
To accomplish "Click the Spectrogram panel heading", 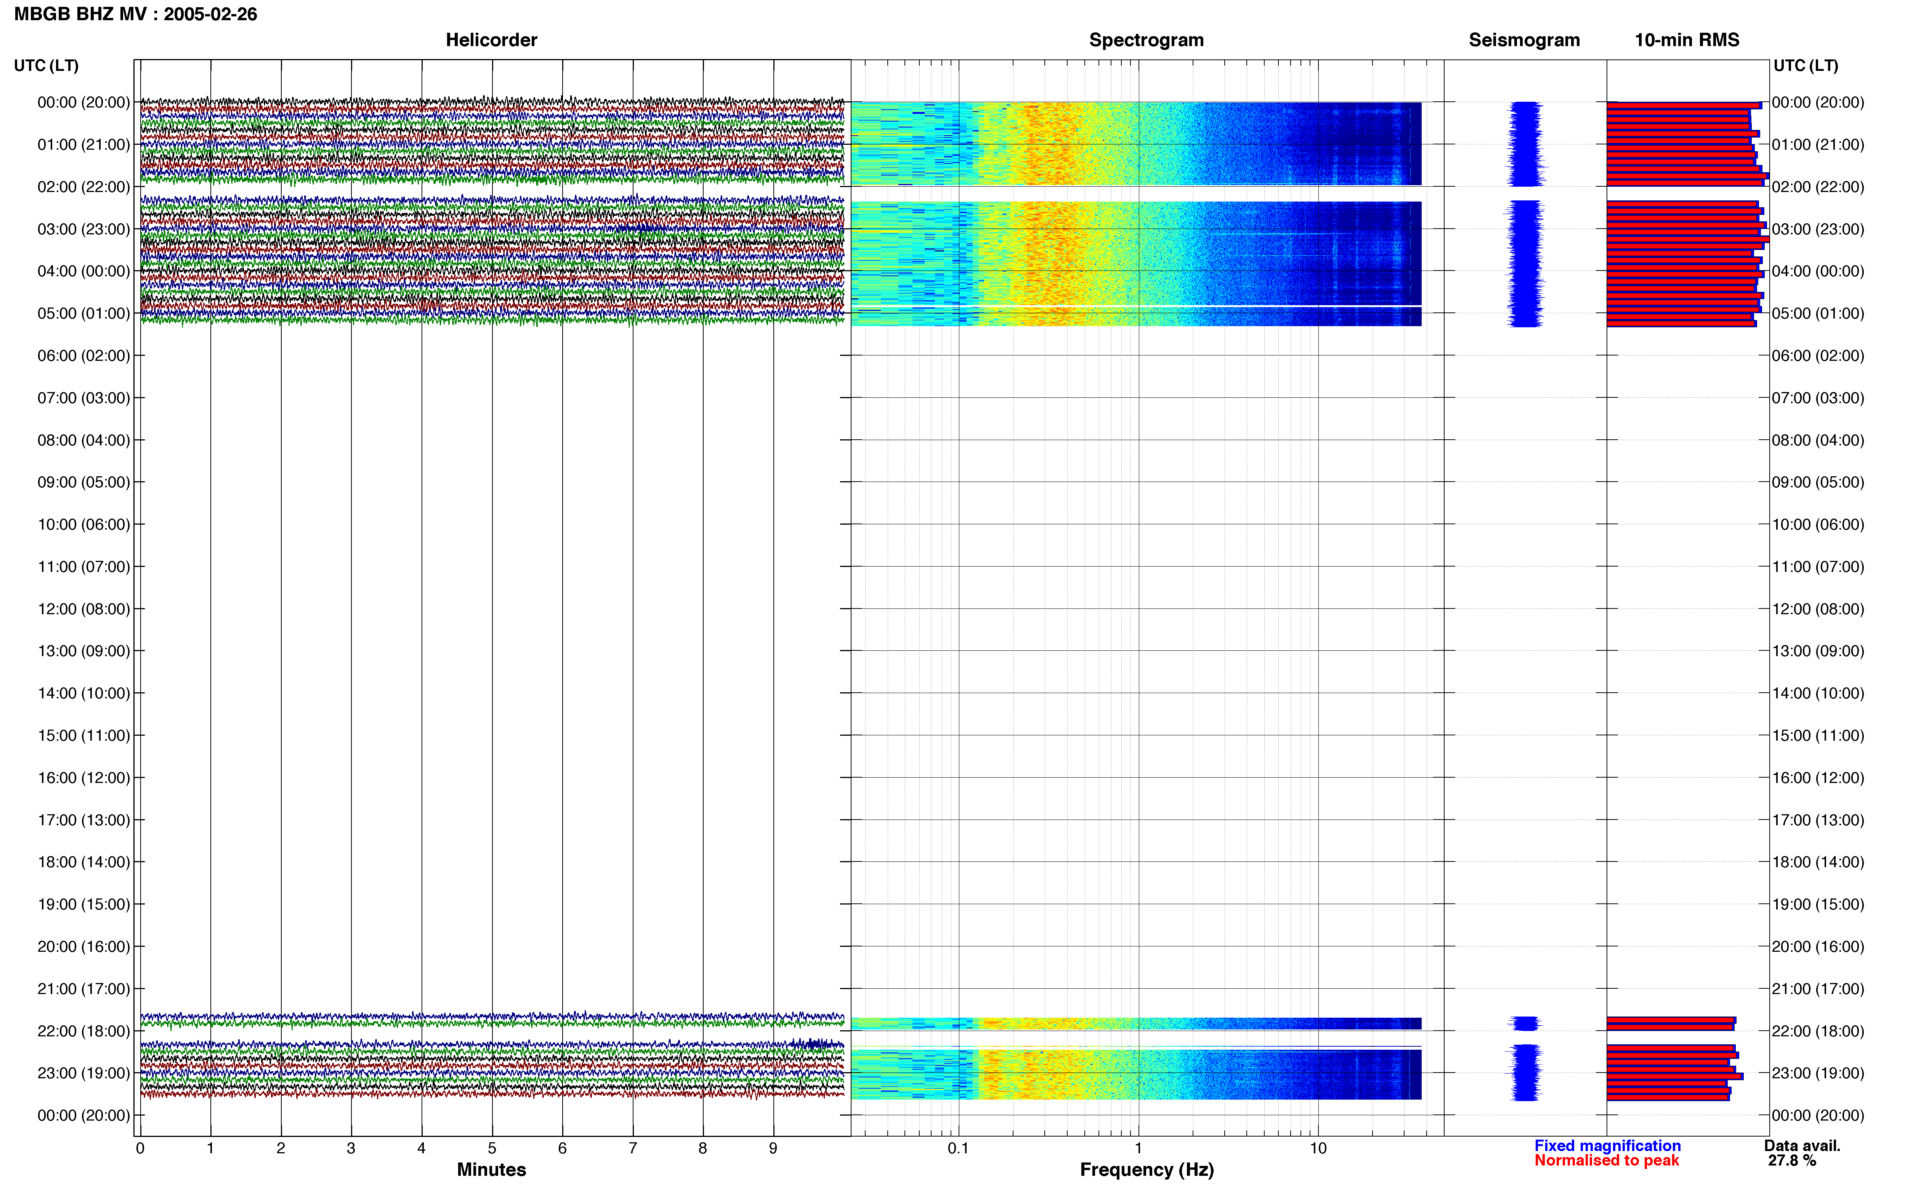I will point(1147,40).
